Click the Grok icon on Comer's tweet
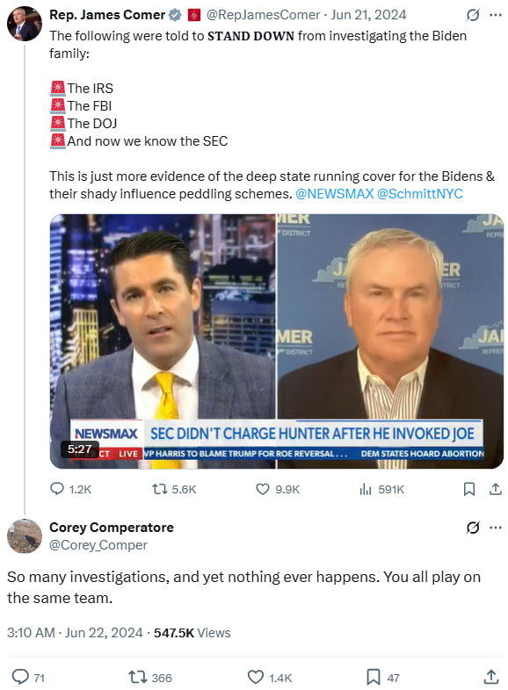The image size is (508, 690). (x=473, y=15)
